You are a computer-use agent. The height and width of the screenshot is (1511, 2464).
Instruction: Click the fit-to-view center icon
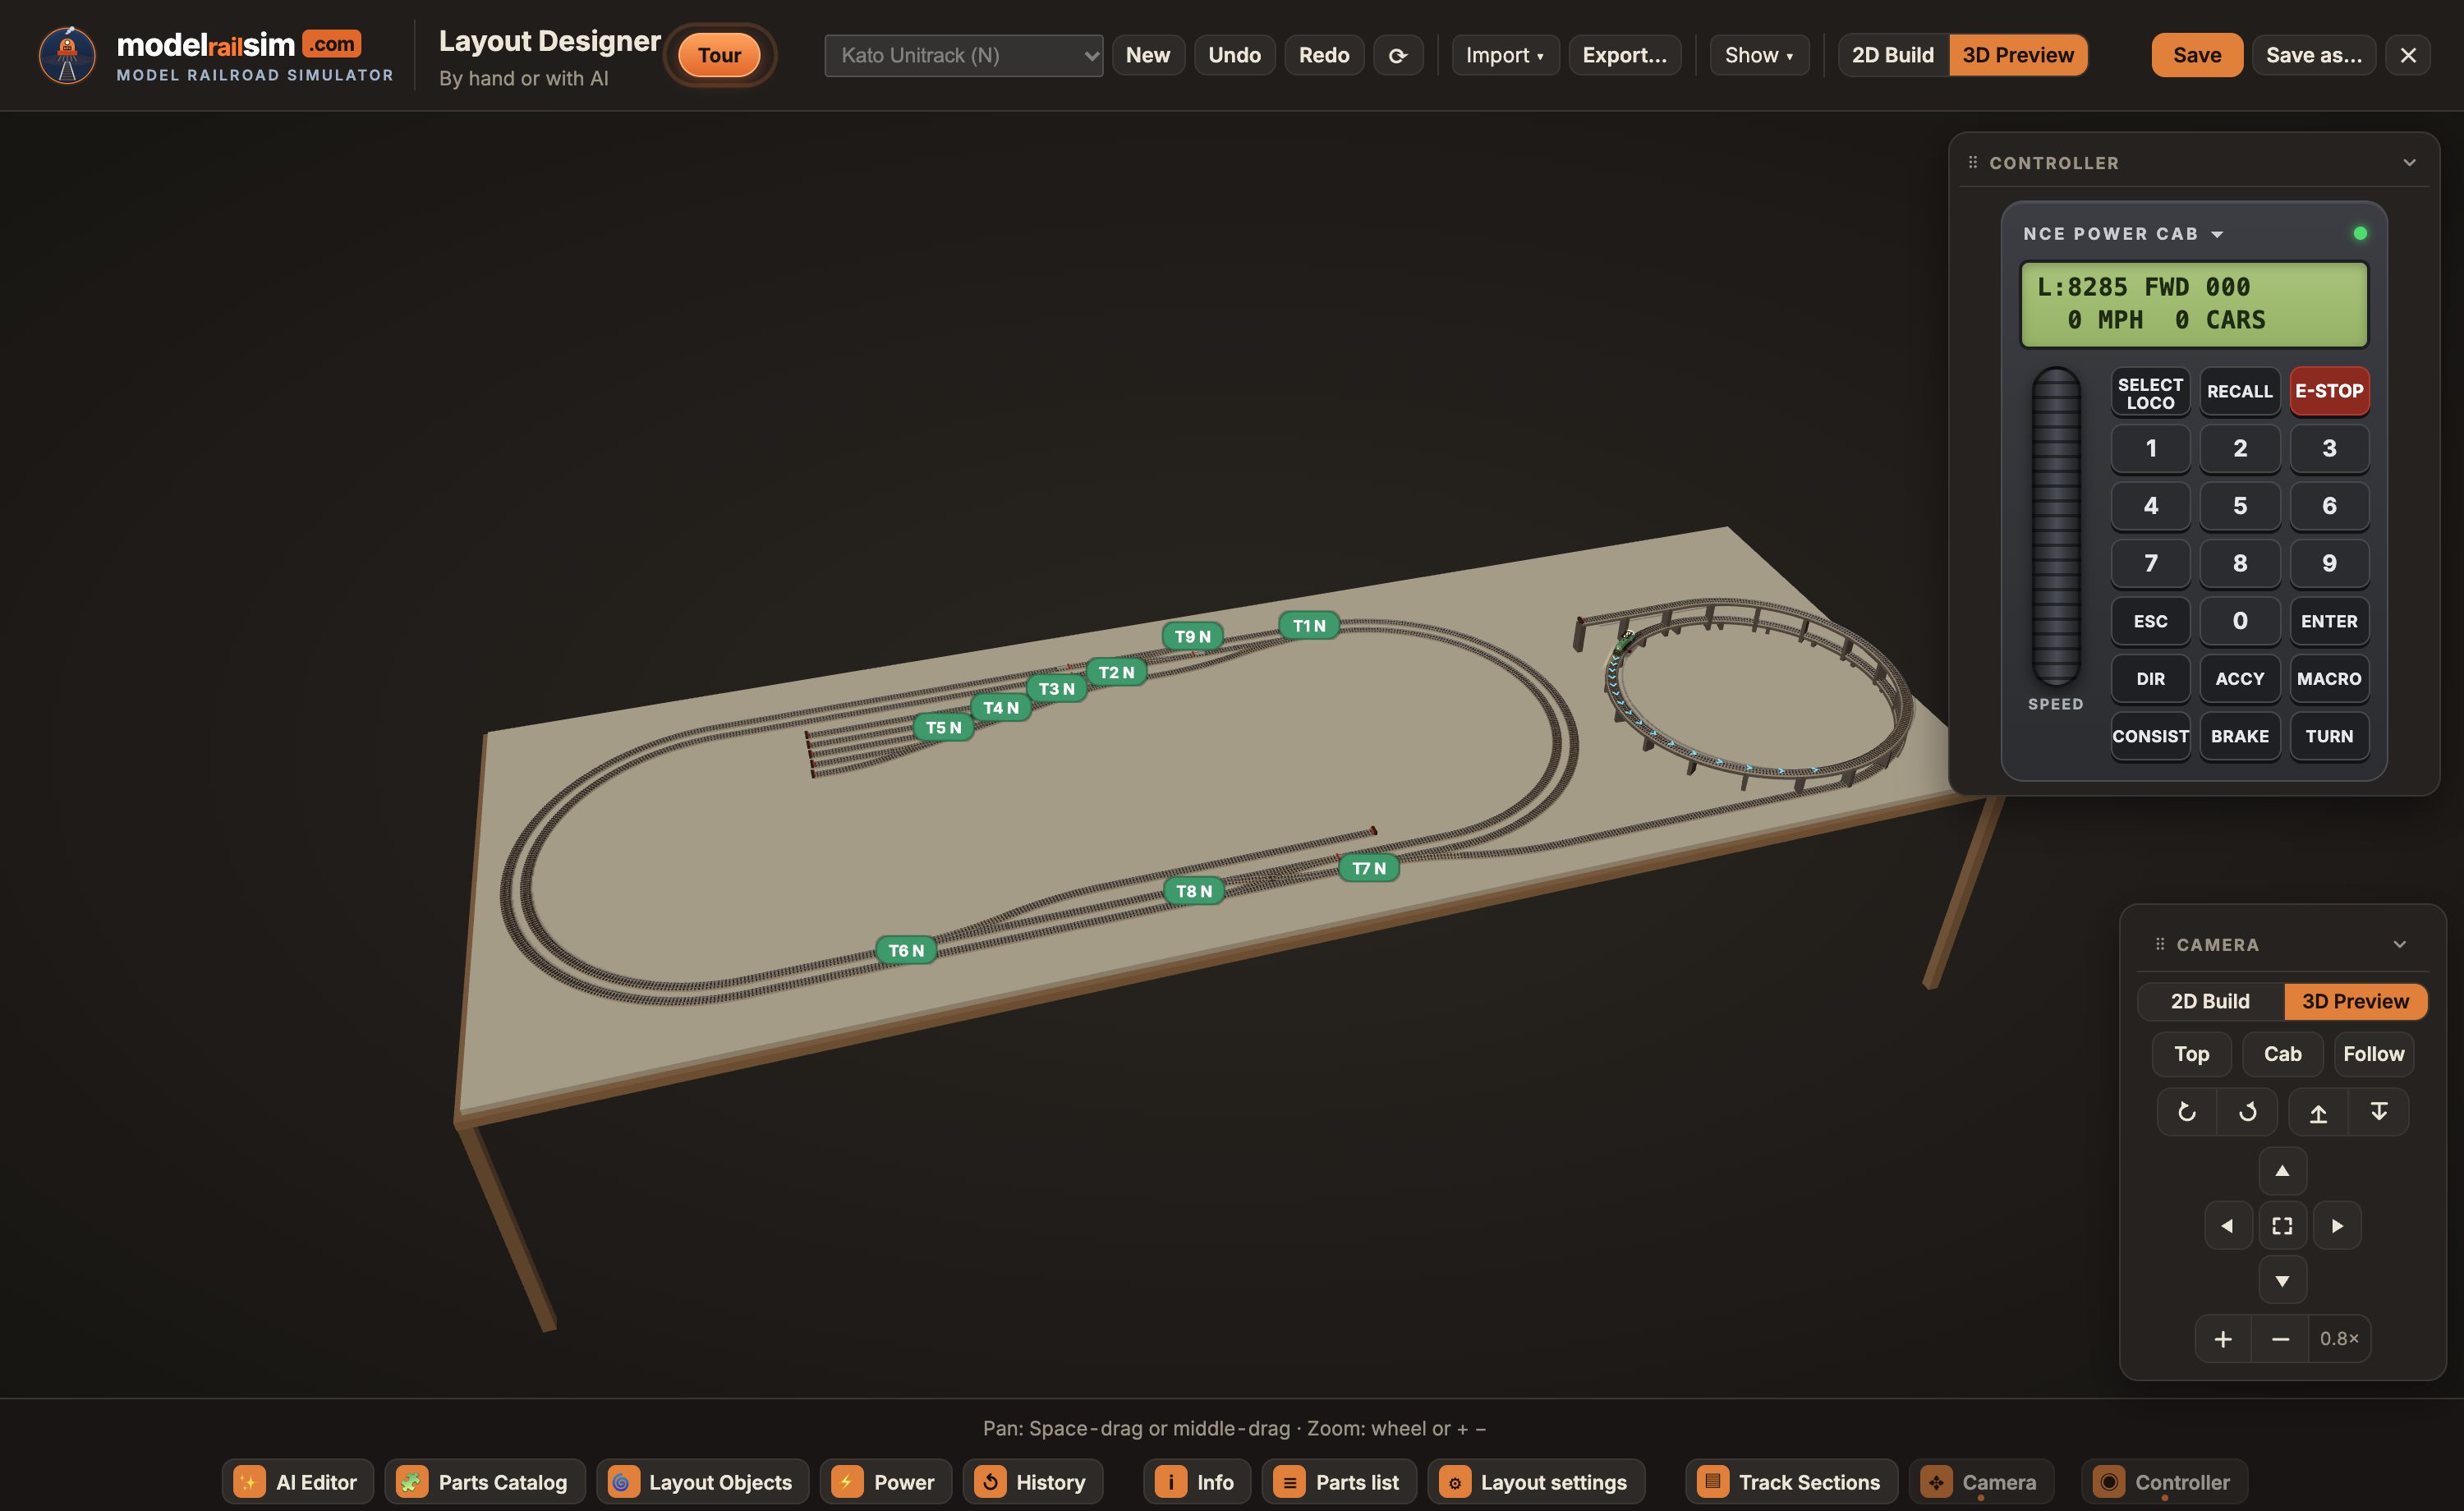click(x=2282, y=1226)
